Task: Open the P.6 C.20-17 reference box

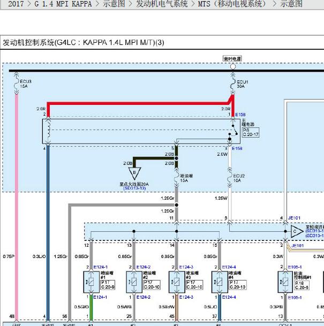Action: coord(251,132)
